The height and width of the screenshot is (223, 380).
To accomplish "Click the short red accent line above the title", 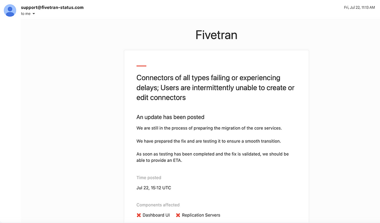I will point(141,66).
